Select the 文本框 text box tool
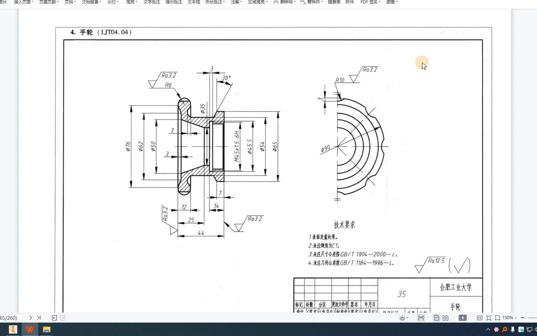This screenshot has height=336, width=537. click(x=194, y=2)
